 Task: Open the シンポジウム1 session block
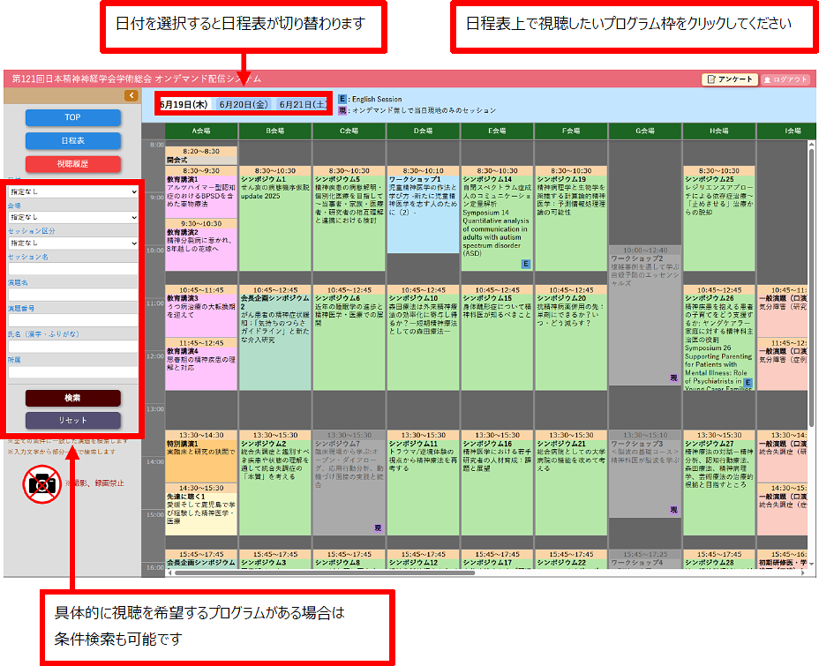tap(275, 219)
